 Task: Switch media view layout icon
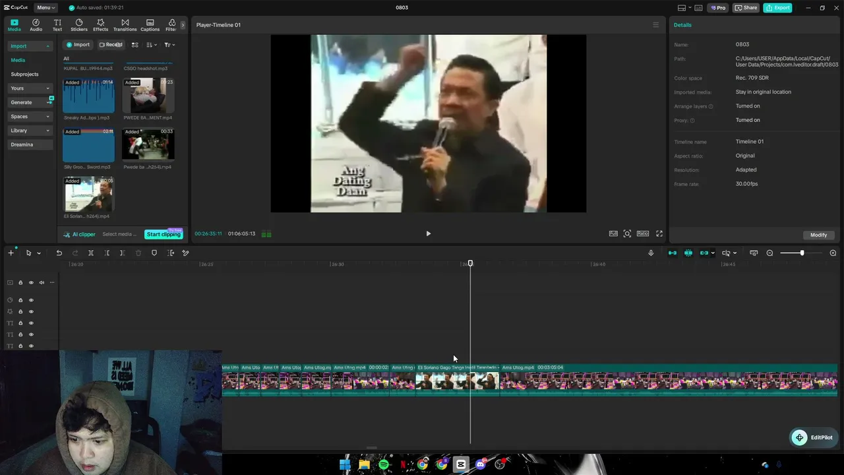[x=135, y=45]
